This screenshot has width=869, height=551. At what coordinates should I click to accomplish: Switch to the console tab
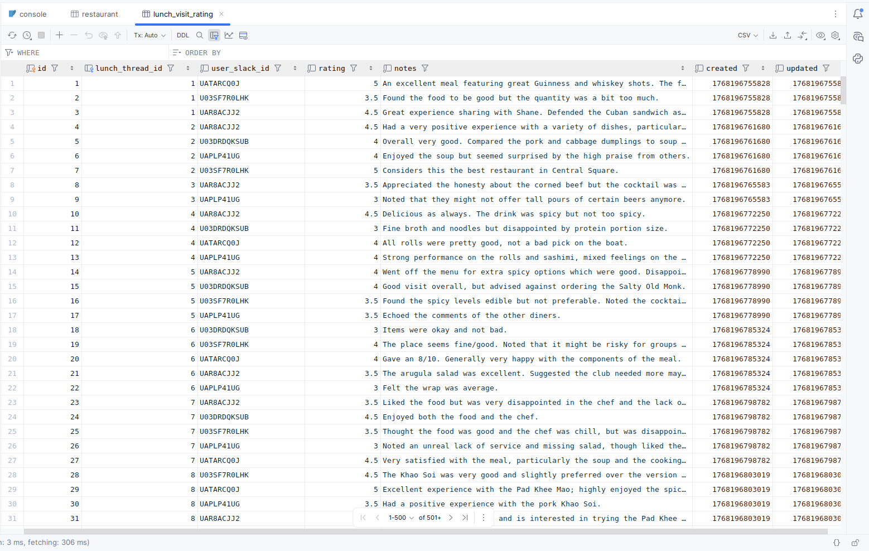tap(28, 14)
